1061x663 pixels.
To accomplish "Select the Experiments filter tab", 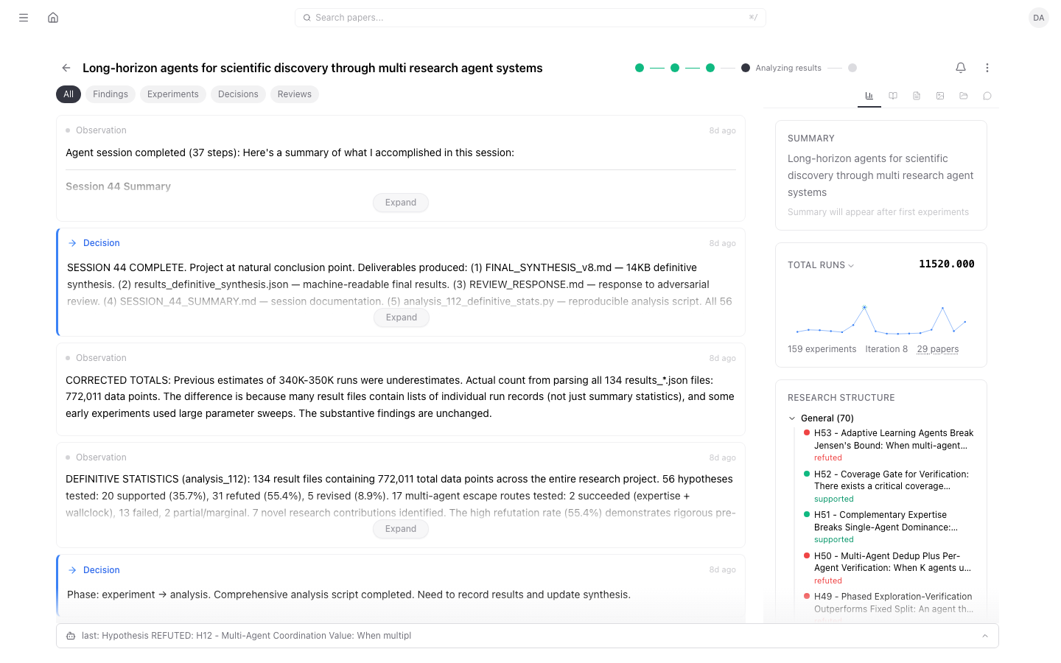I will [173, 94].
